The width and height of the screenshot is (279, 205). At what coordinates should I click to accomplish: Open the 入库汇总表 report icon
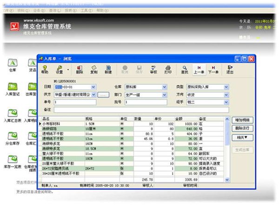[x=13, y=116]
